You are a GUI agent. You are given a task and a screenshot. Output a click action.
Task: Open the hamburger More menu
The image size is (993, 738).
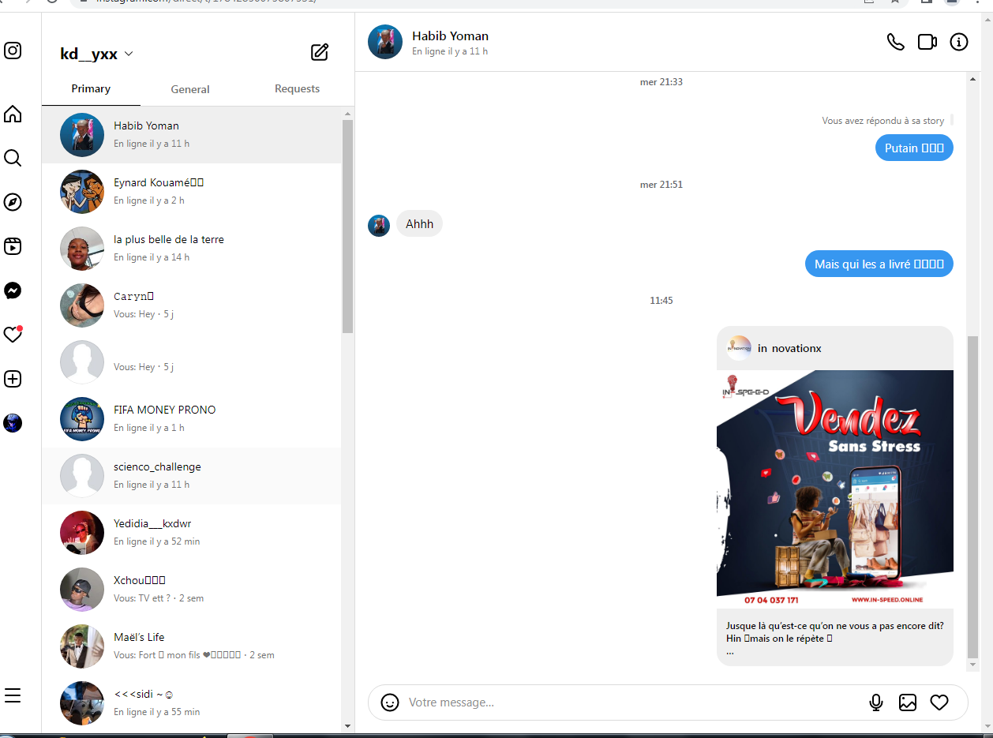pos(13,695)
